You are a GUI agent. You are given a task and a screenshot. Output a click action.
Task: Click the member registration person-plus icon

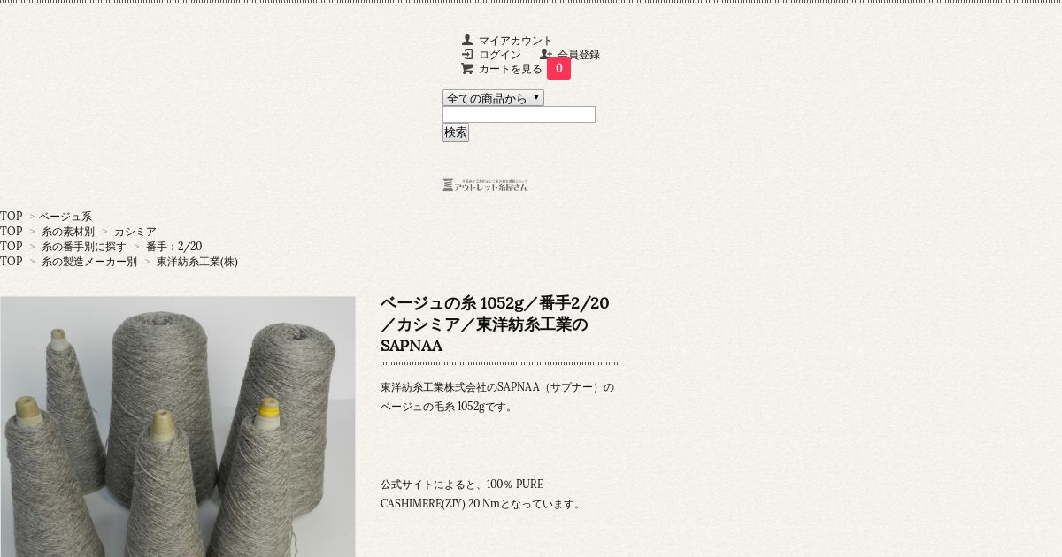click(x=546, y=54)
